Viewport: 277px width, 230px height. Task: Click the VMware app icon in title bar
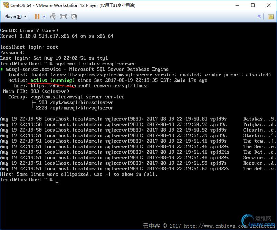click(6, 5)
